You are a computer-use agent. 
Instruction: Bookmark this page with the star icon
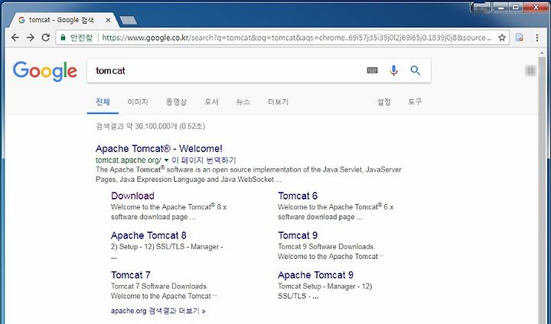(x=502, y=37)
